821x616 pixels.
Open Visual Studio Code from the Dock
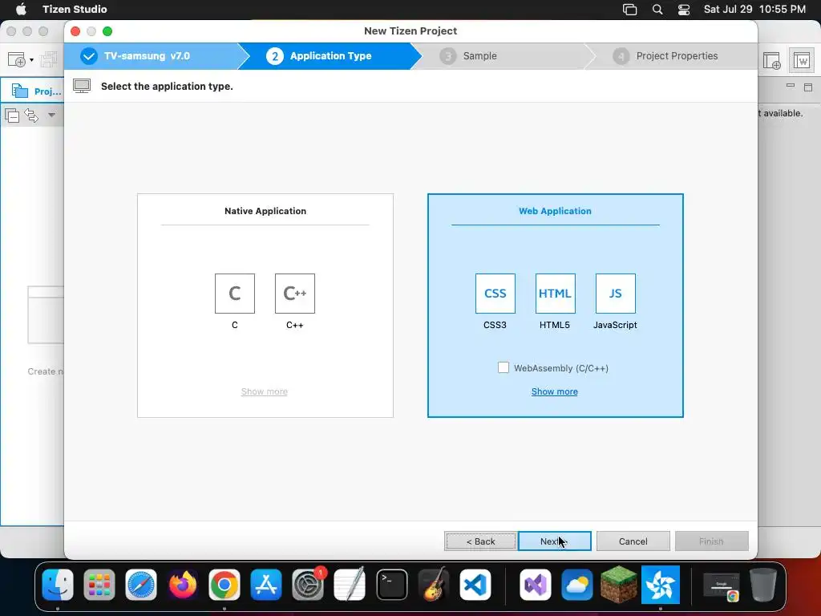(x=475, y=585)
